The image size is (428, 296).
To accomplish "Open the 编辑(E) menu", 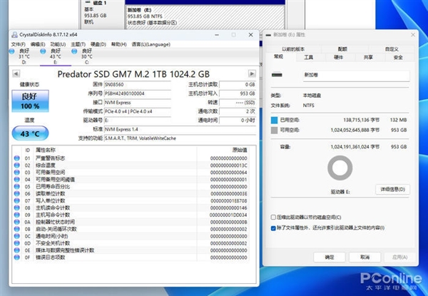I will 38,44.
